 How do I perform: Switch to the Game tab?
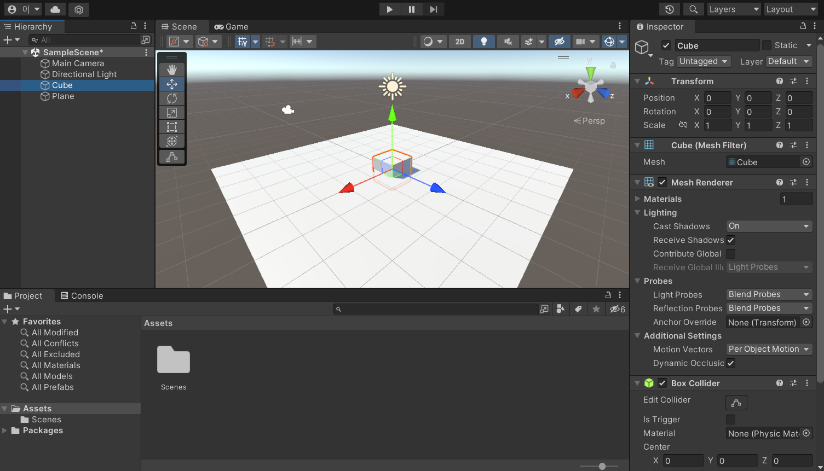coord(231,26)
